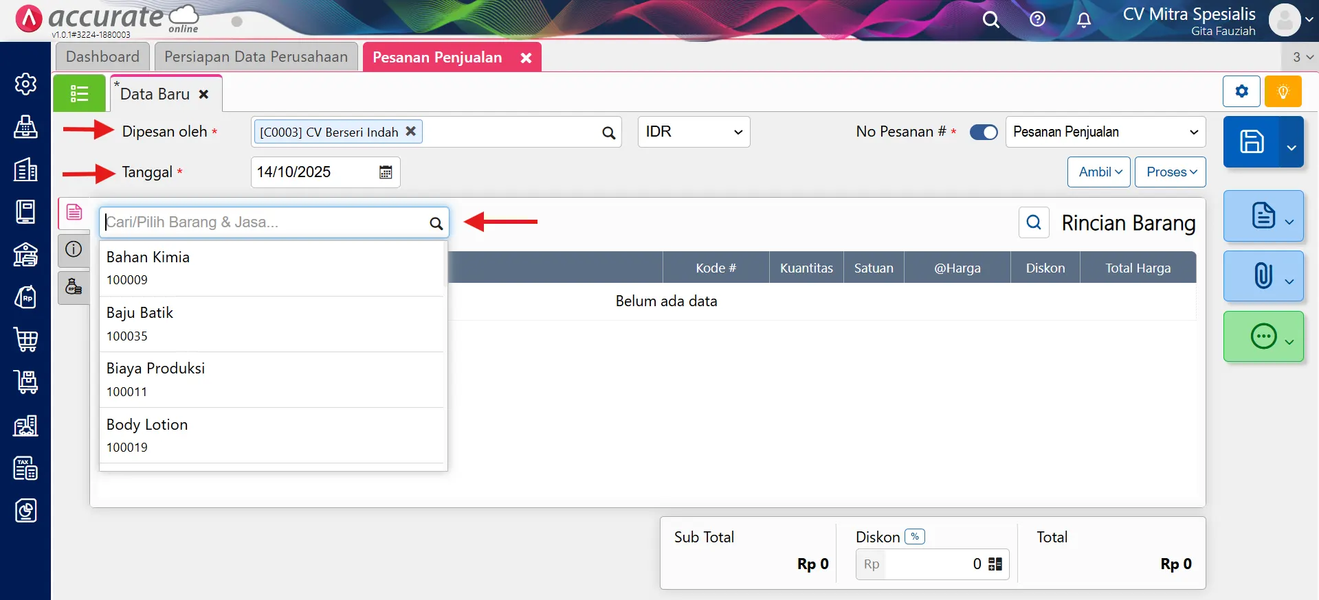Open the reports chart sidebar icon
The width and height of the screenshot is (1319, 600).
pos(25,511)
